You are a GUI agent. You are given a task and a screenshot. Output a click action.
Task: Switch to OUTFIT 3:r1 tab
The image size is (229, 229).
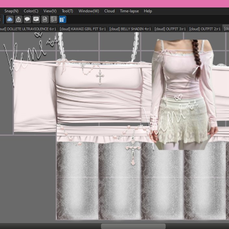170,29
